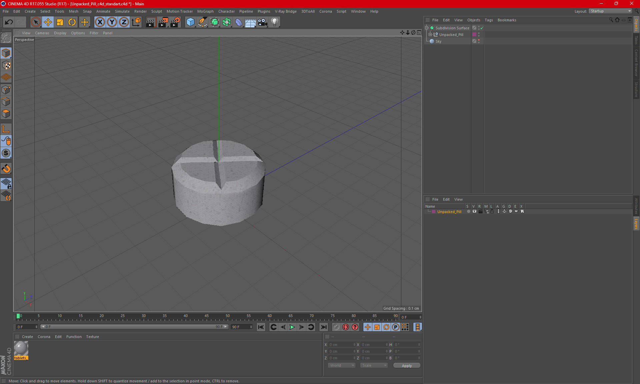Viewport: 640px width, 384px height.
Task: Switch to Model mode
Action: coord(6,53)
